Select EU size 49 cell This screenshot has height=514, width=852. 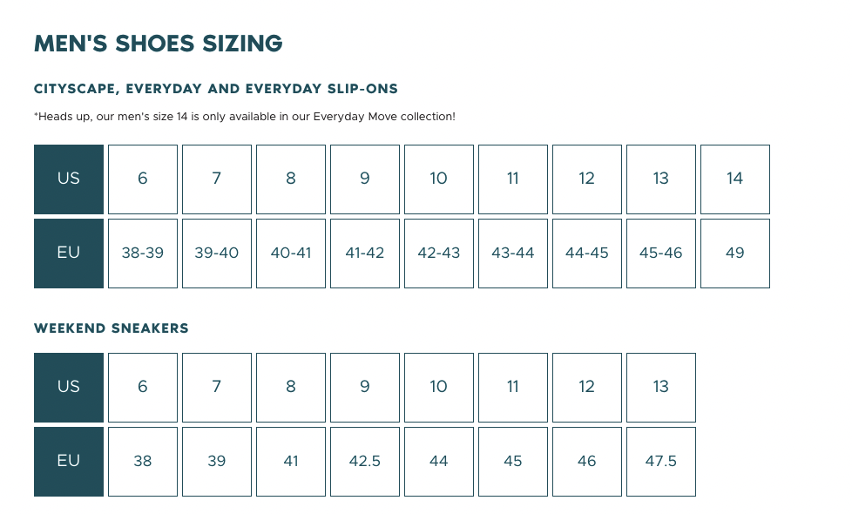[734, 253]
